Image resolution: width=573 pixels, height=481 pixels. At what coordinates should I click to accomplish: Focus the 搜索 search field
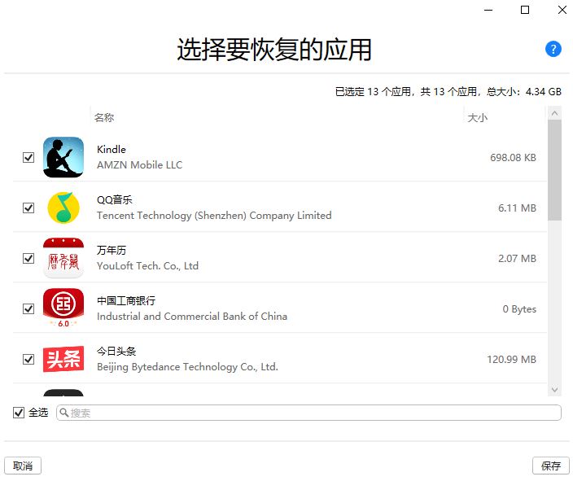click(x=308, y=413)
